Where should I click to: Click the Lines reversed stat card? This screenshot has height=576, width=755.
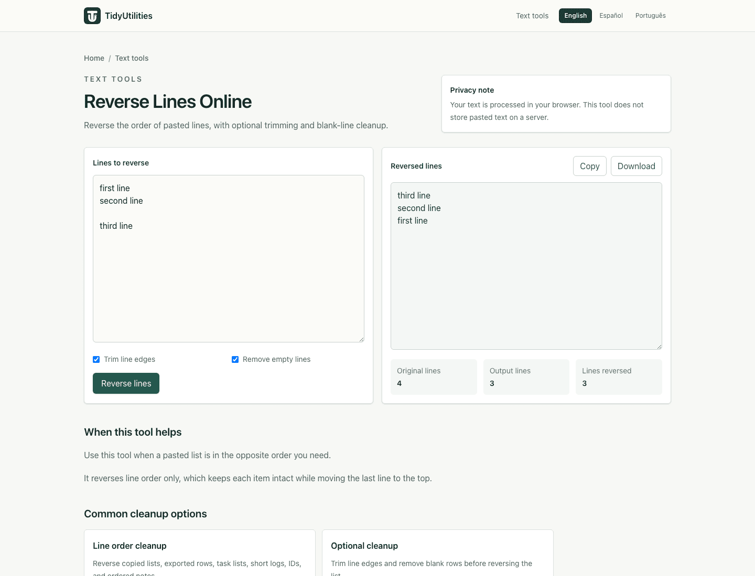click(619, 377)
